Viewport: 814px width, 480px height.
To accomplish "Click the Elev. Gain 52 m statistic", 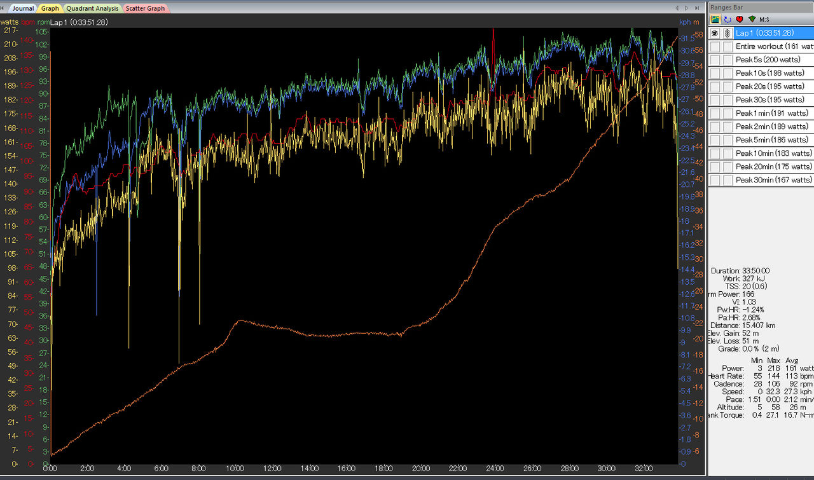I will click(733, 333).
